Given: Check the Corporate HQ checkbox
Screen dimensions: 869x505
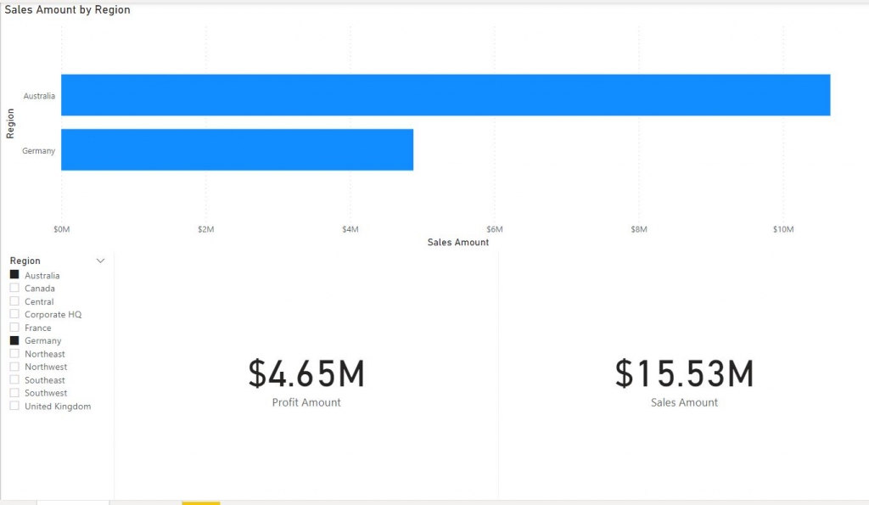Looking at the screenshot, I should 13,313.
